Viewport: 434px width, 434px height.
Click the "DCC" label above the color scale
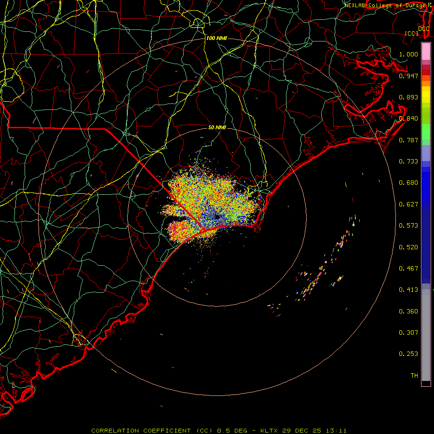[424, 28]
